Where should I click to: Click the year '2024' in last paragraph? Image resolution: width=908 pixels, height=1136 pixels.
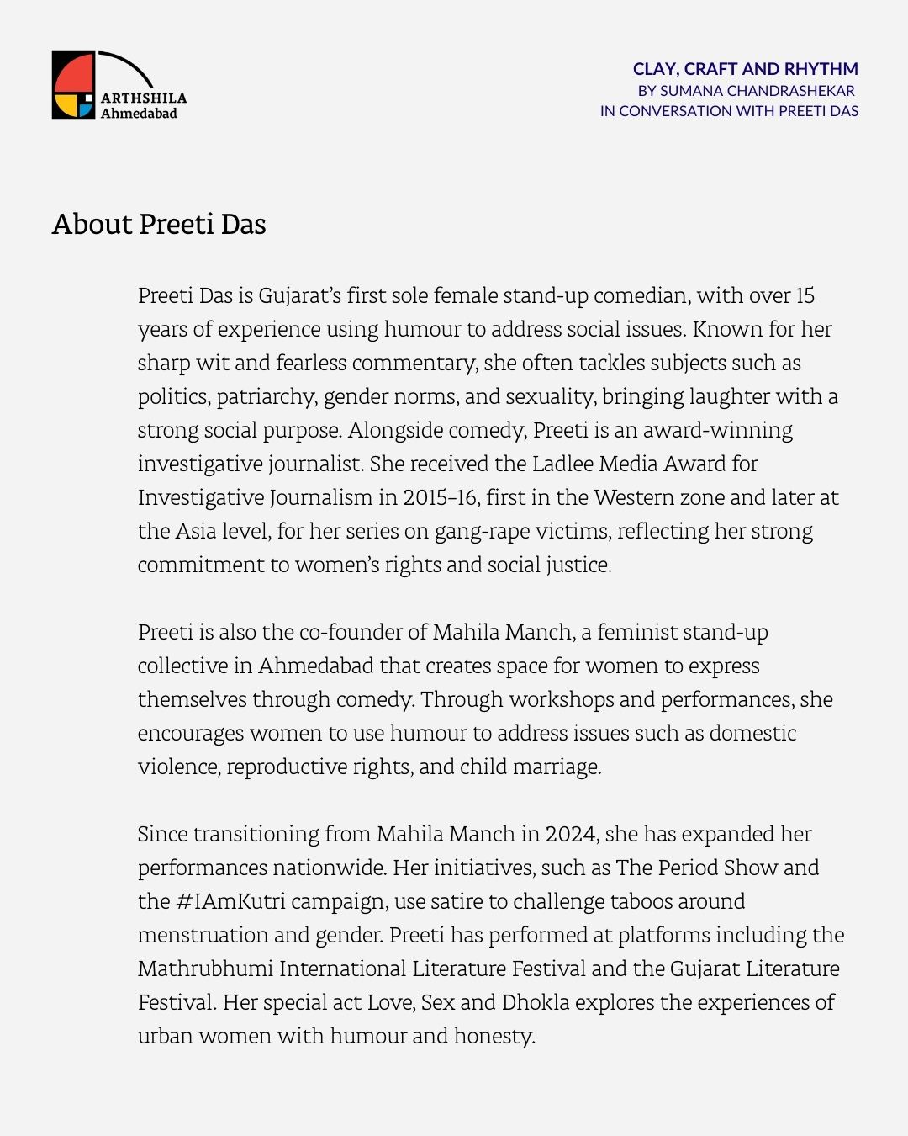point(570,834)
